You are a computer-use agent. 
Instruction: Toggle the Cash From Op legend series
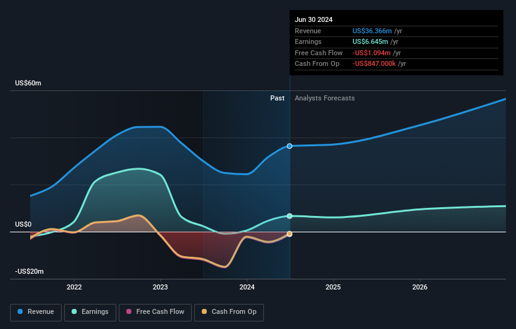coord(229,312)
